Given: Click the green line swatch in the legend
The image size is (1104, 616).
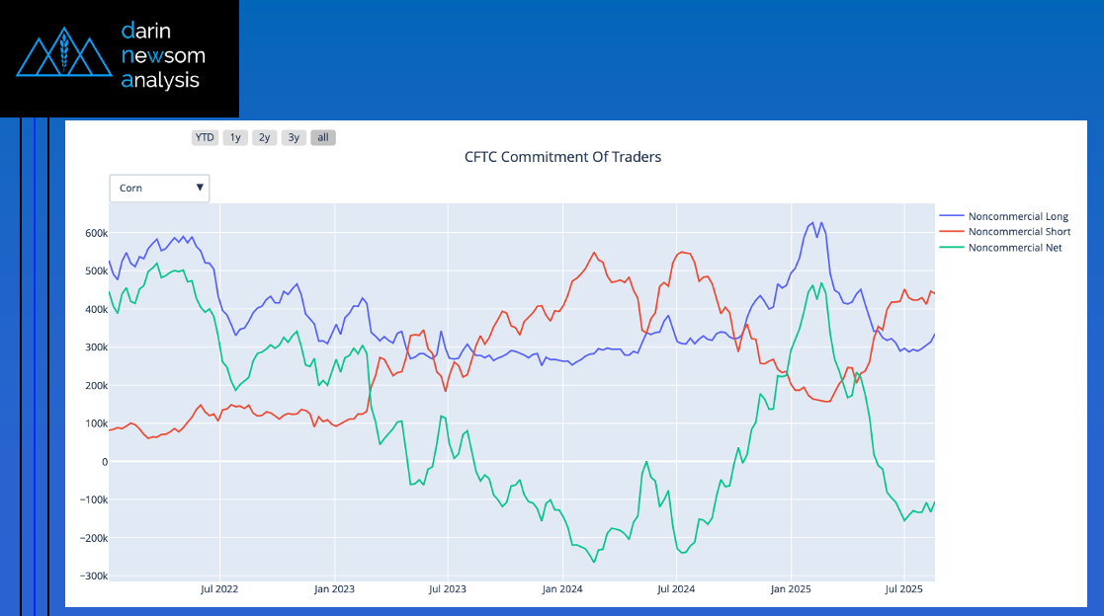Looking at the screenshot, I should point(951,248).
